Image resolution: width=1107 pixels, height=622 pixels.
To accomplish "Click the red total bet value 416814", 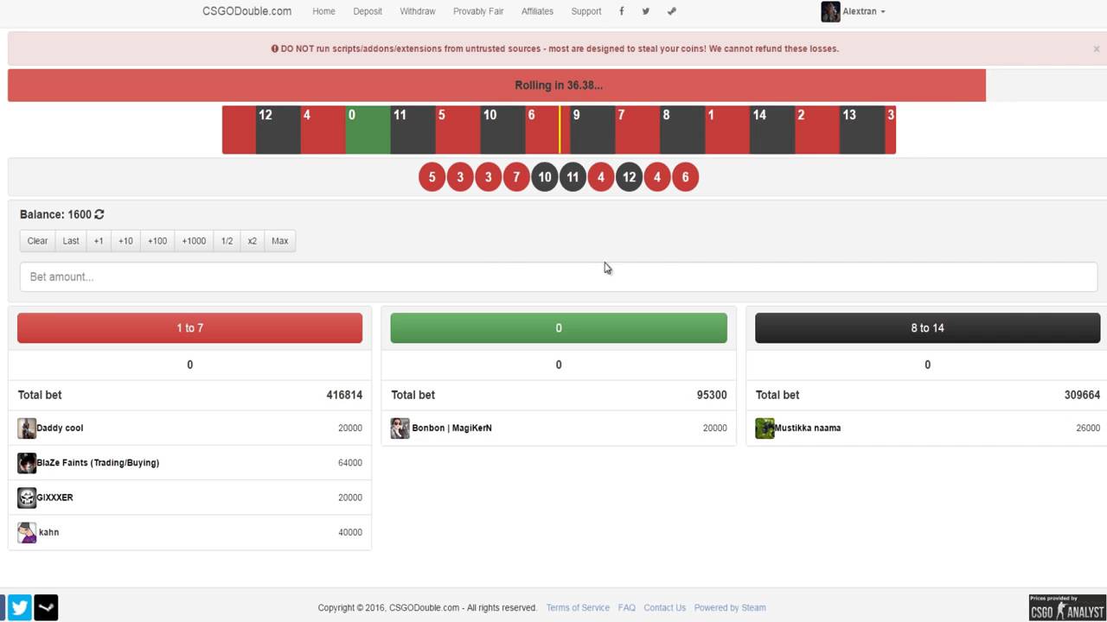I will click(344, 395).
